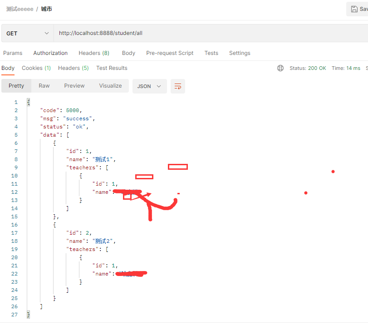
Task: Open request Headers (8) tab
Action: (94, 53)
